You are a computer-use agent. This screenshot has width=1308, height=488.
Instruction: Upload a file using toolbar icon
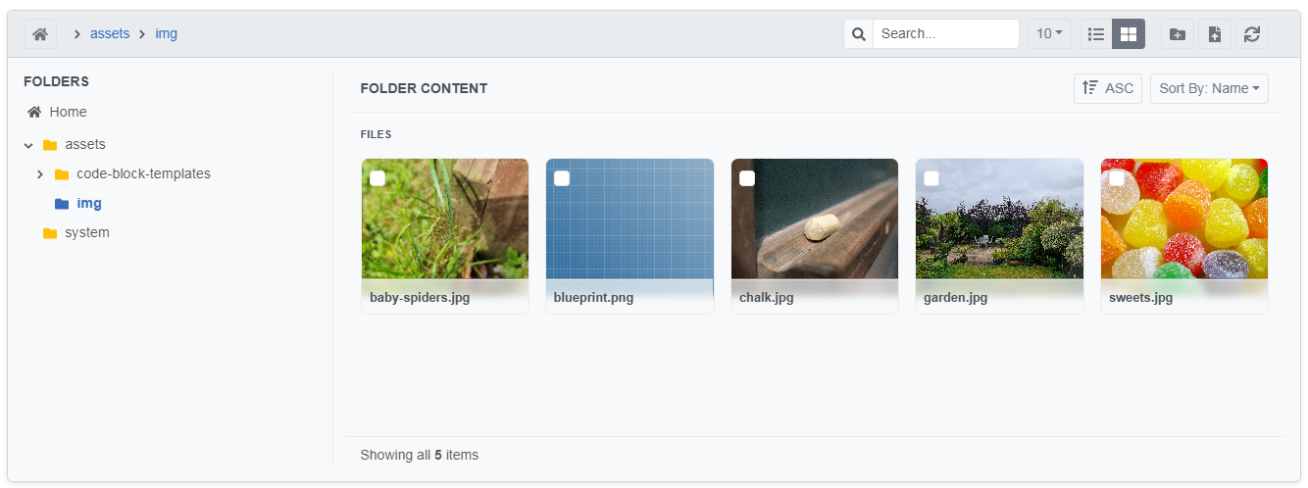tap(1215, 34)
